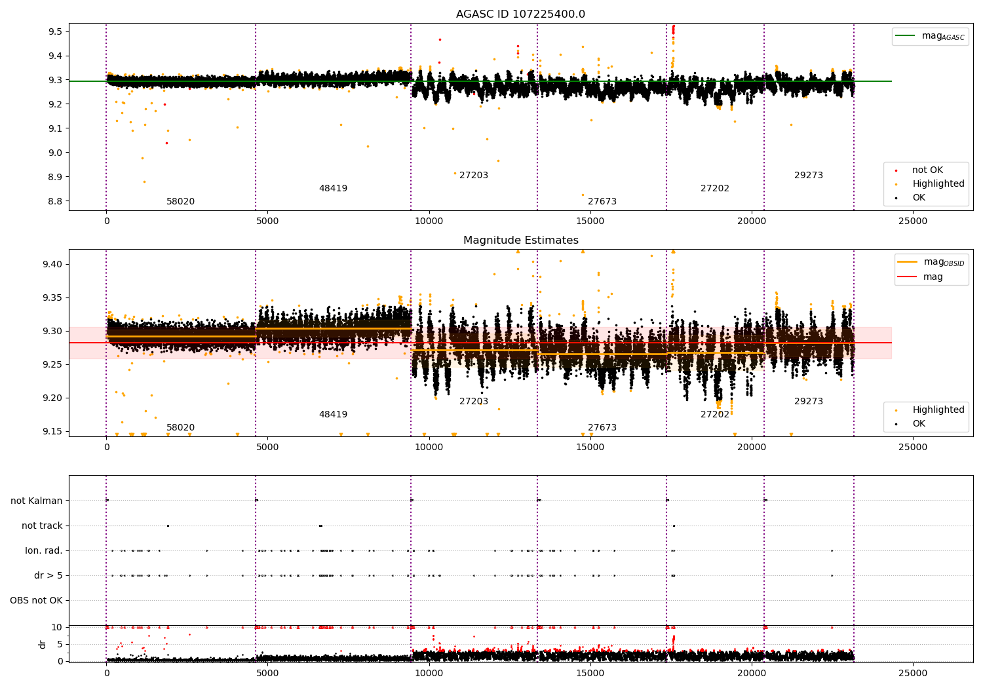Click the 15000 x-tick of Magnitude Estimates plot
This screenshot has width=983, height=688.
590,448
